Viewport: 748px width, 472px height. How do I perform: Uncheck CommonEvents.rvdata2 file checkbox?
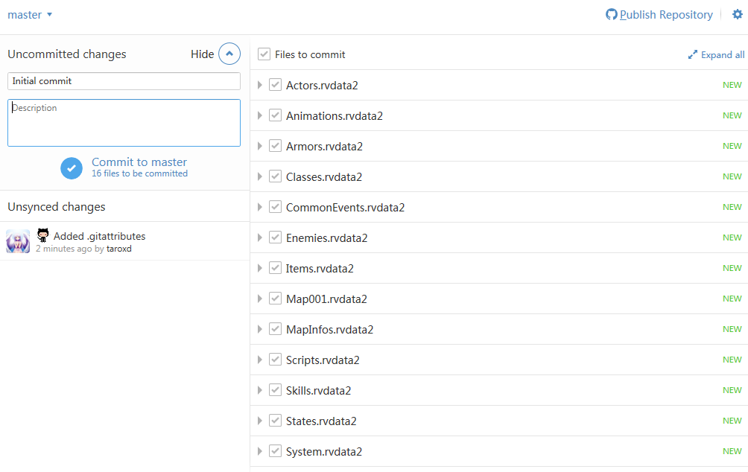click(x=275, y=207)
